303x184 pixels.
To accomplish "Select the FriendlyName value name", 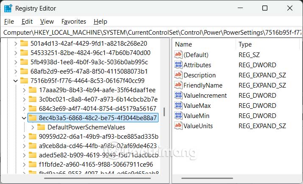I will point(203,85).
